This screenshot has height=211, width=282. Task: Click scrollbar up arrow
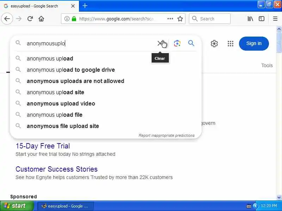coord(279,29)
